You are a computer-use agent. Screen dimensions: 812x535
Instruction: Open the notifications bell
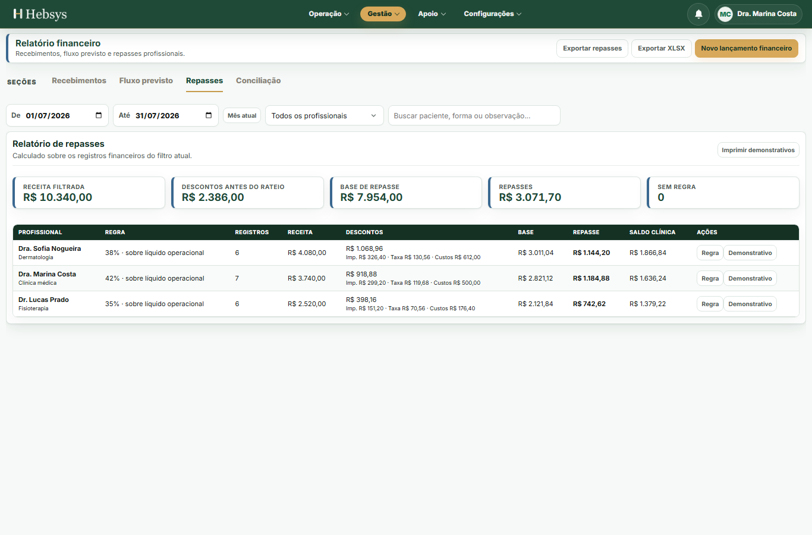(x=698, y=14)
